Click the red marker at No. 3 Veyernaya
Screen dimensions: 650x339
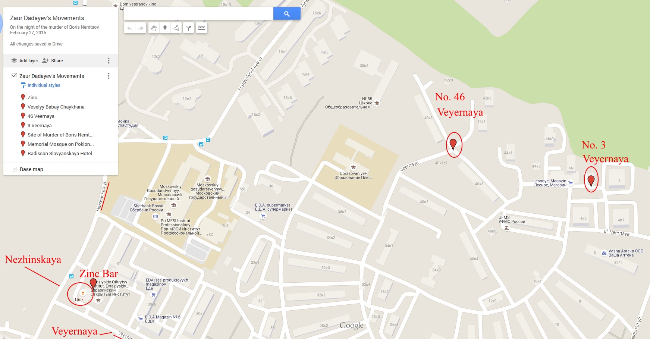click(591, 181)
